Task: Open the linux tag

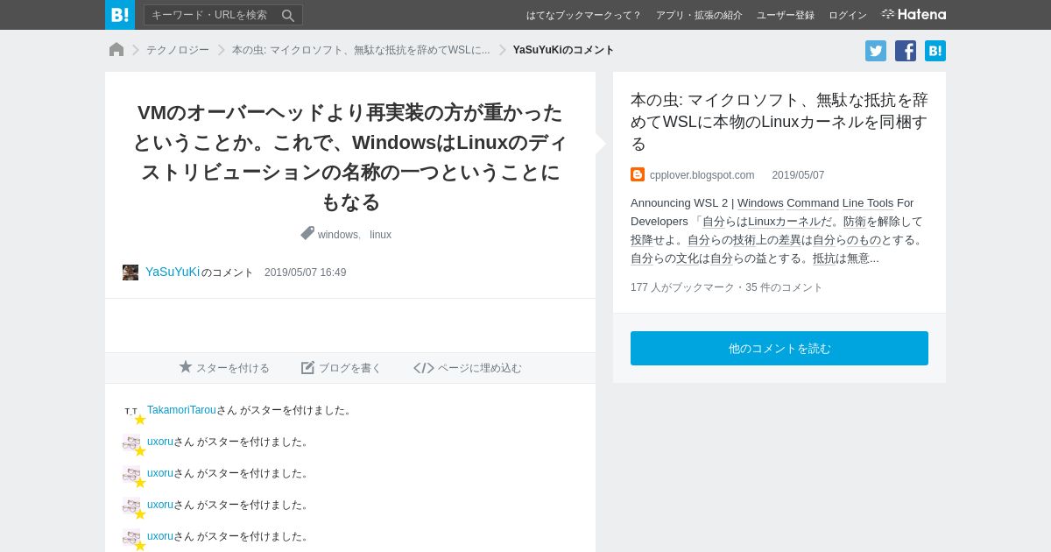Action: (x=380, y=235)
